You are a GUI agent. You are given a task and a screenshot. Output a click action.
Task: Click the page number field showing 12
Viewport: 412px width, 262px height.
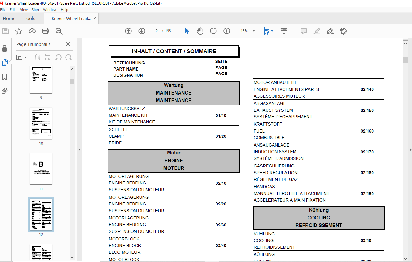point(156,31)
